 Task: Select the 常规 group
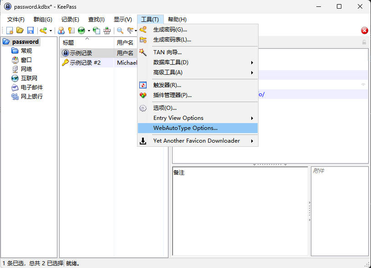[26, 51]
